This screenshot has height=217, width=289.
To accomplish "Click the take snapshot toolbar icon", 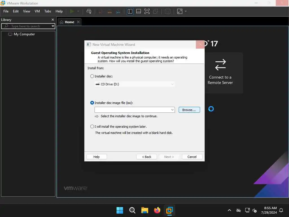I will [101, 11].
